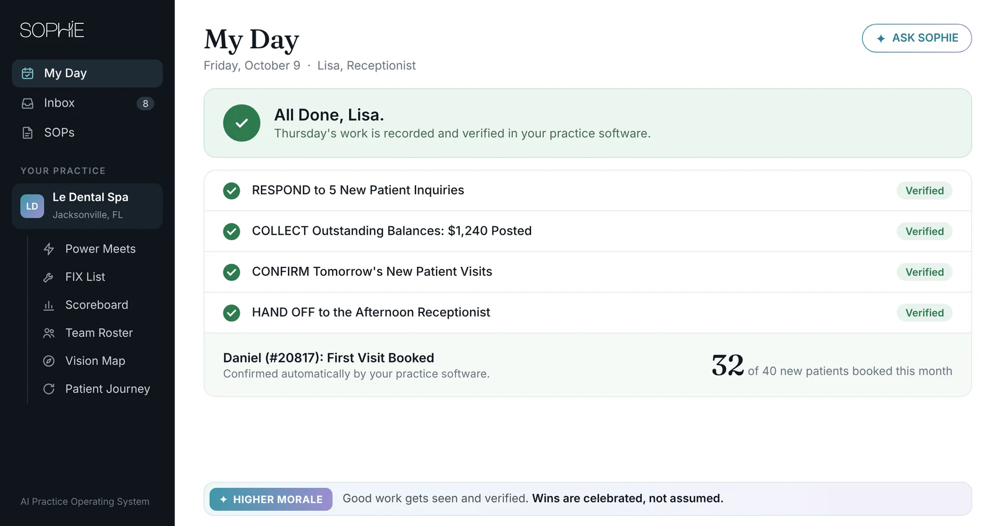Click the Vision Map compass icon
This screenshot has width=1001, height=526.
coord(49,361)
